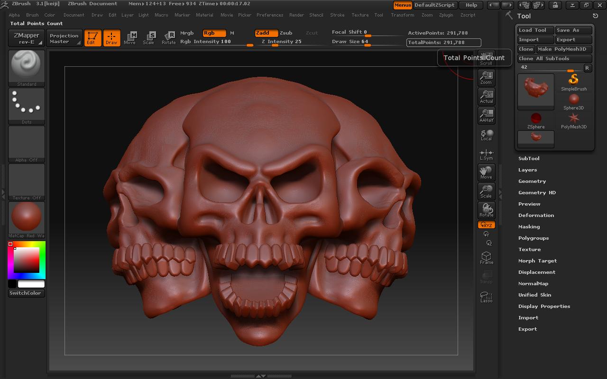The width and height of the screenshot is (607, 379).
Task: Open the Standard brush selector
Action: 27,68
